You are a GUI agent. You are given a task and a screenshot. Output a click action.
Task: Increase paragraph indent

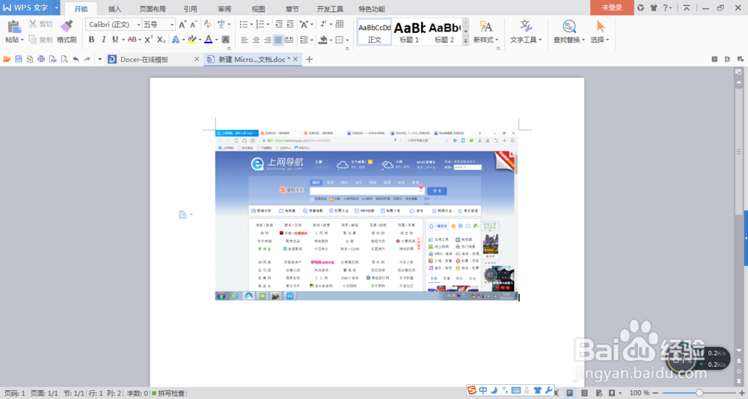290,25
